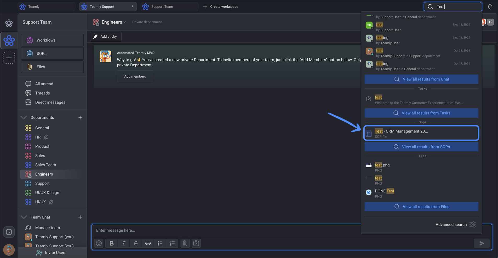Viewport: 498px width, 258px height.
Task: Collapse the Team Chat section
Action: tap(24, 217)
